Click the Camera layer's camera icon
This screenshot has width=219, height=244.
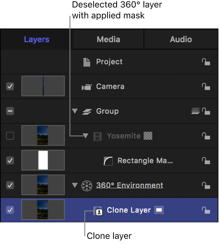87,87
